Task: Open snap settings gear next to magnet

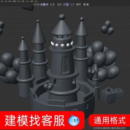Action: 61,5
